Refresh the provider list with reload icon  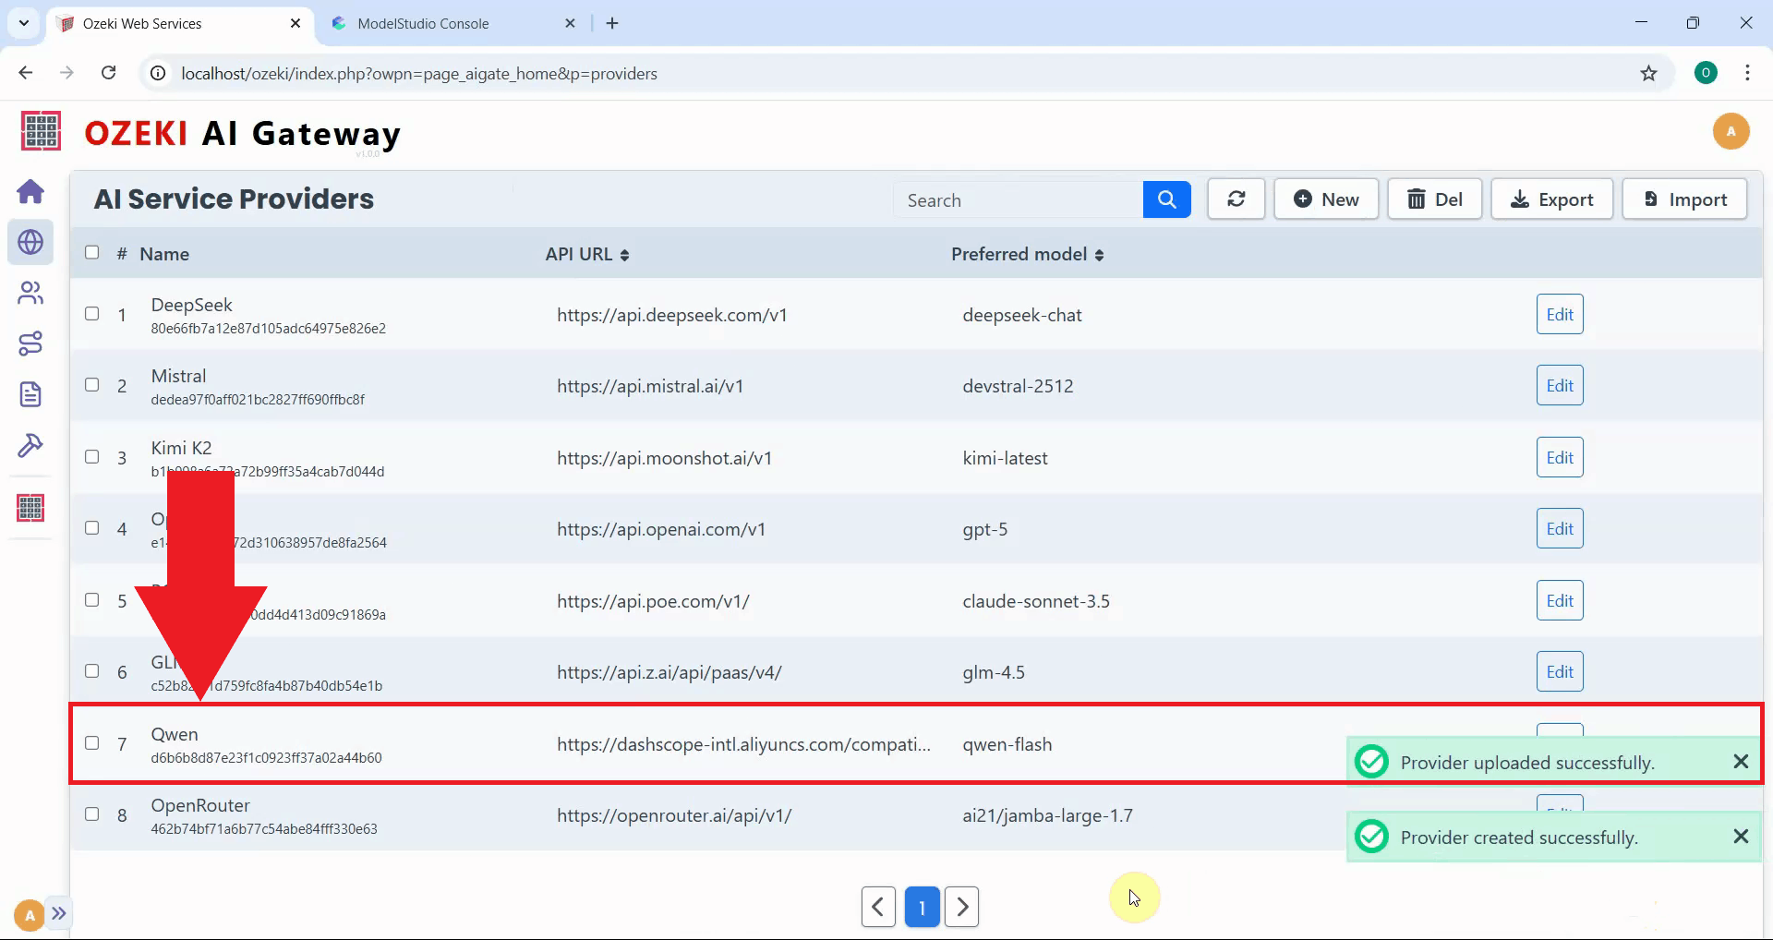(1236, 199)
